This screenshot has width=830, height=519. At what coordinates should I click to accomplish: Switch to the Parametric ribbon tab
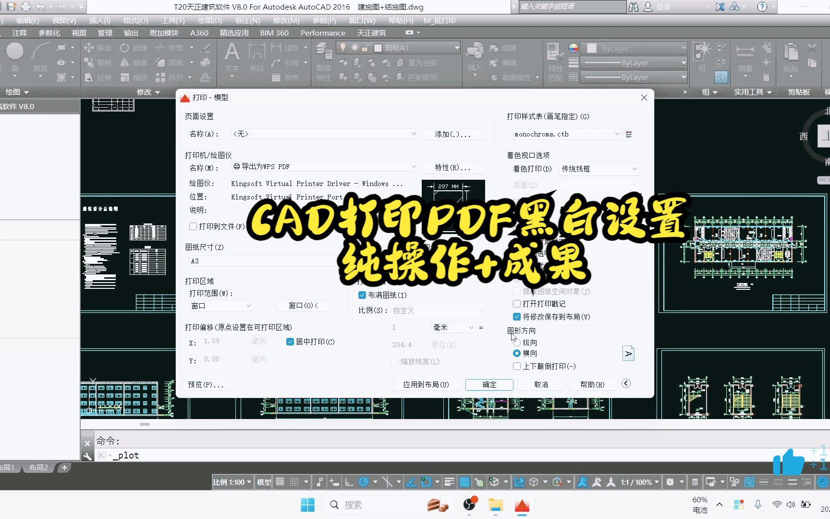[x=49, y=33]
